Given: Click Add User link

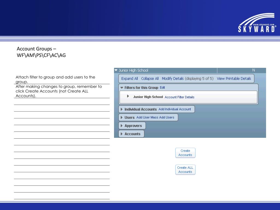Looking at the screenshot, I should 143,117.
